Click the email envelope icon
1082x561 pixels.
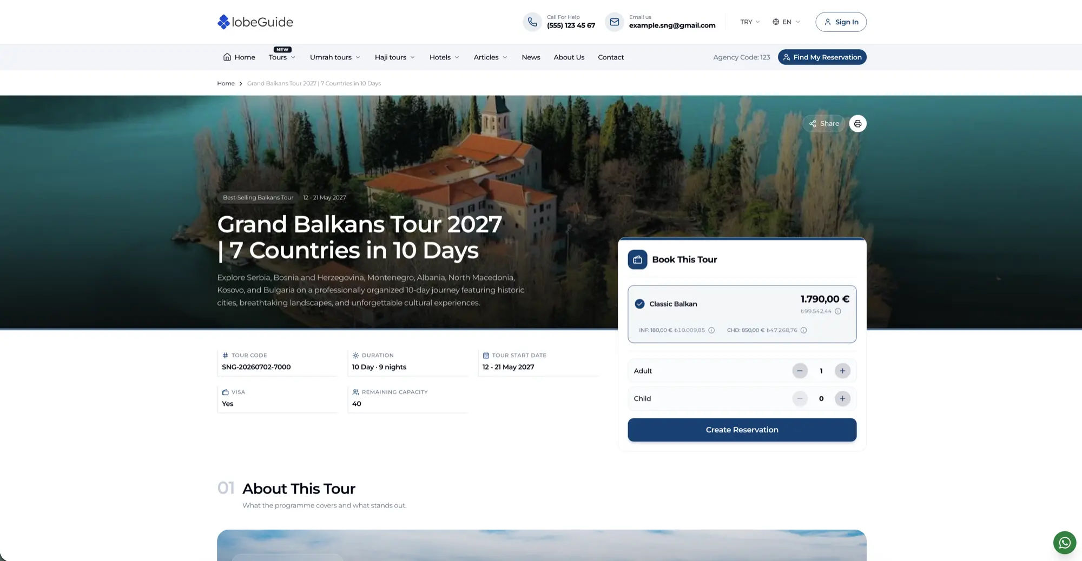coord(615,22)
